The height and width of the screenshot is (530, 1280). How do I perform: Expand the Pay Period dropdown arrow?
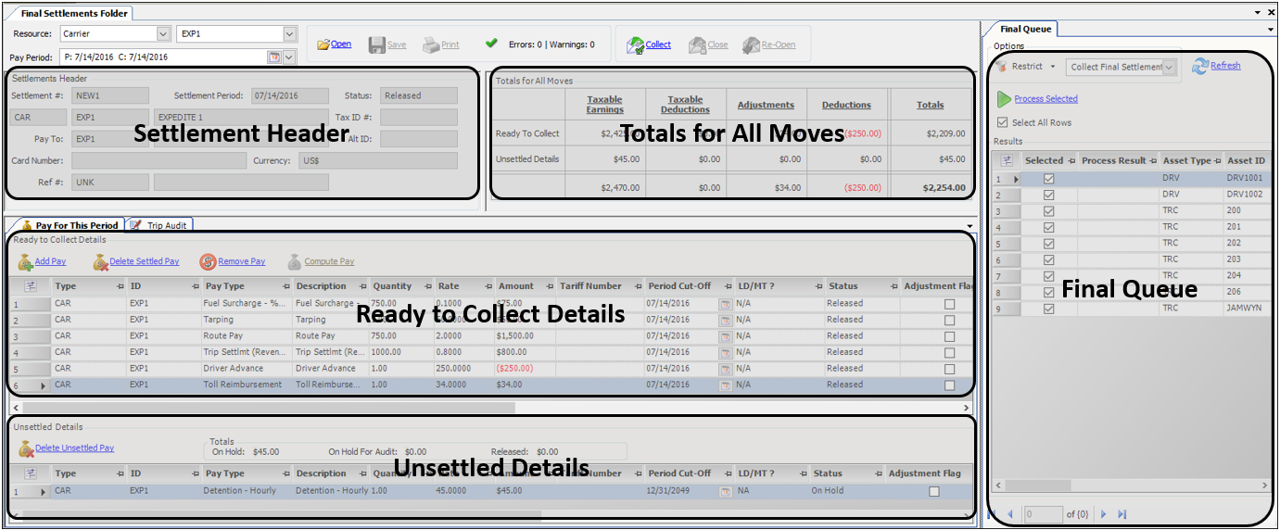tap(288, 57)
